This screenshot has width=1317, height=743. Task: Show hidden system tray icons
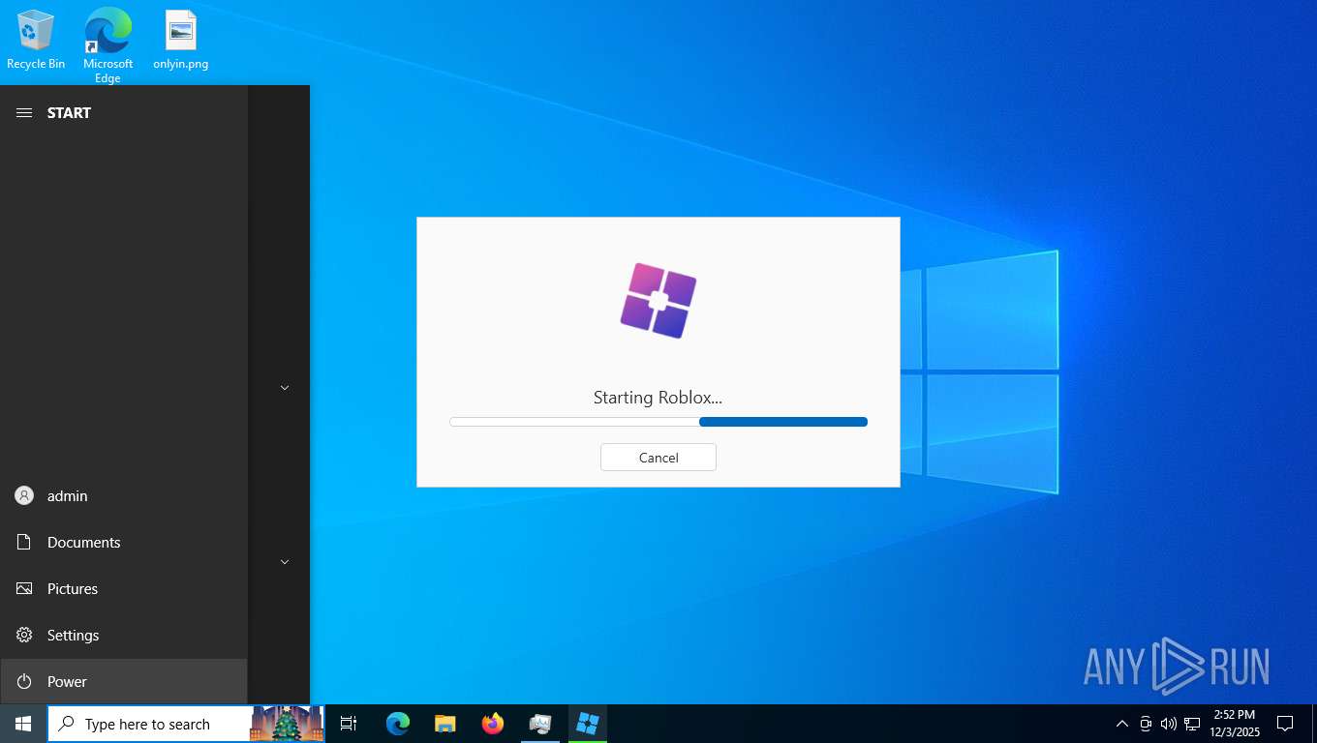click(1122, 724)
